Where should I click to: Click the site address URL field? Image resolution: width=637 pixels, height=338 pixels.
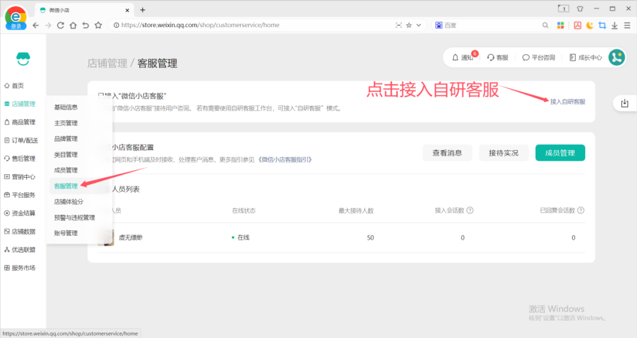pyautogui.click(x=201, y=25)
